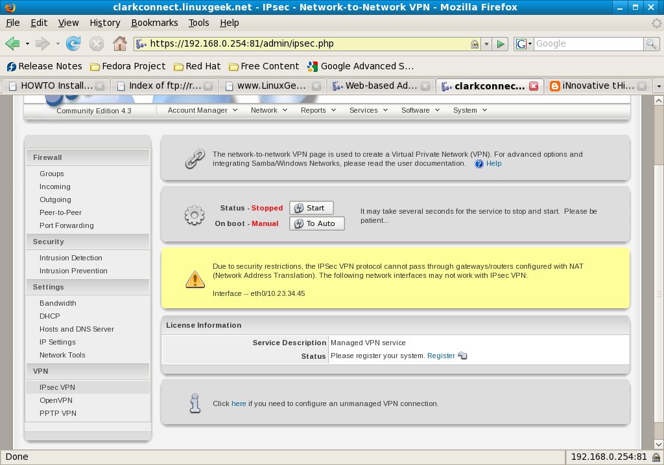Viewport: 664px width, 465px height.
Task: Go back with the green Back arrow
Action: pos(13,43)
